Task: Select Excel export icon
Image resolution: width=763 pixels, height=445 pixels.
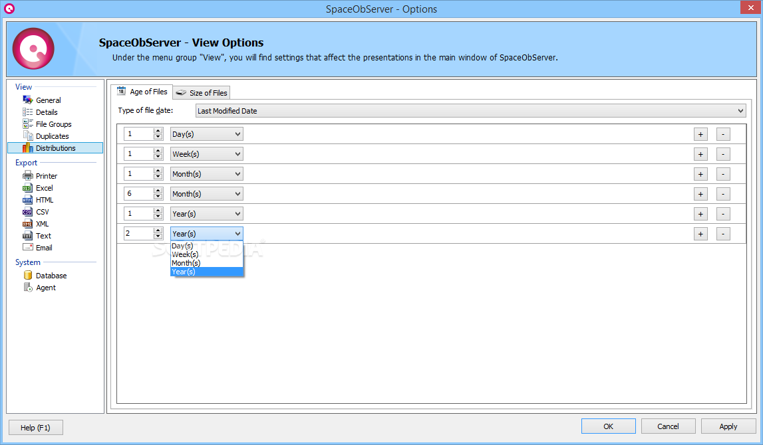Action: (28, 187)
